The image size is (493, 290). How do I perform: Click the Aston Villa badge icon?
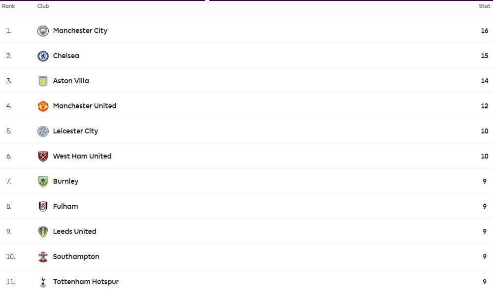point(43,81)
